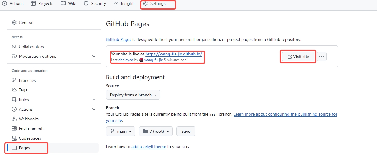Viewport: 377px width, 155px height.
Task: Expand the Rules section chevron
Action: (94, 100)
